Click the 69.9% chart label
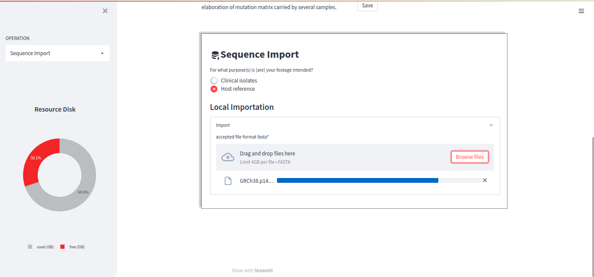Screen dimensions: 594x277 coord(83,192)
